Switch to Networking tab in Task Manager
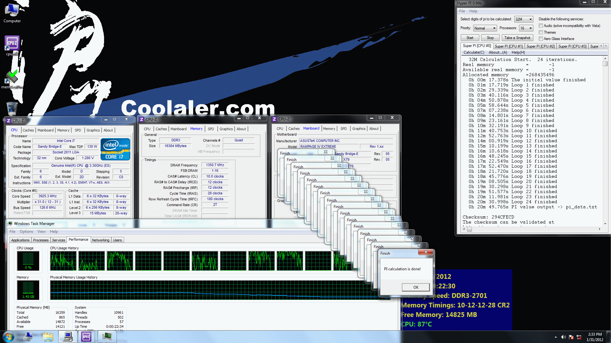 (x=101, y=240)
